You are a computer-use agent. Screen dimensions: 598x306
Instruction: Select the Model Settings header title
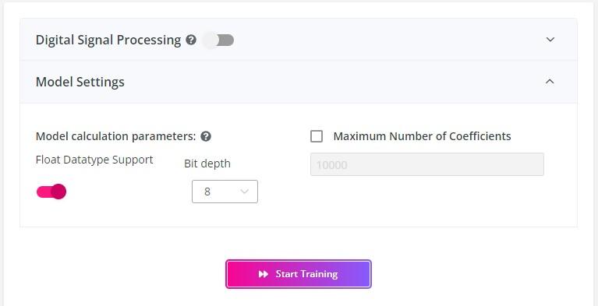point(80,82)
